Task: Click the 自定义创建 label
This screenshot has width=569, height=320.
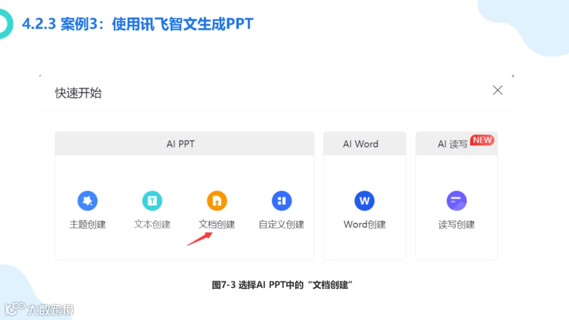Action: point(281,225)
